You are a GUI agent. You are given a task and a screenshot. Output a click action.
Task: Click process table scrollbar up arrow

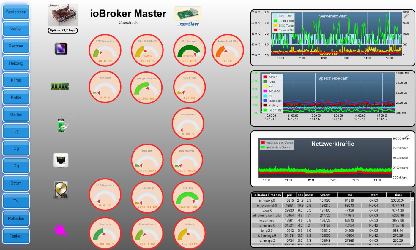[412, 200]
